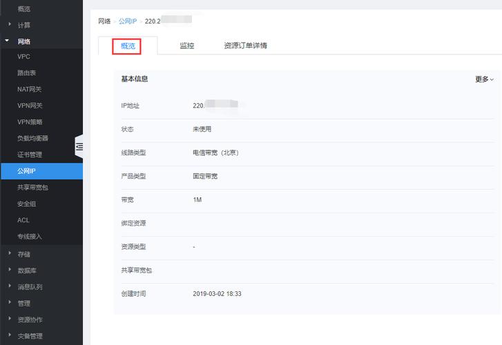Click the 产品类型 row label

(x=133, y=176)
